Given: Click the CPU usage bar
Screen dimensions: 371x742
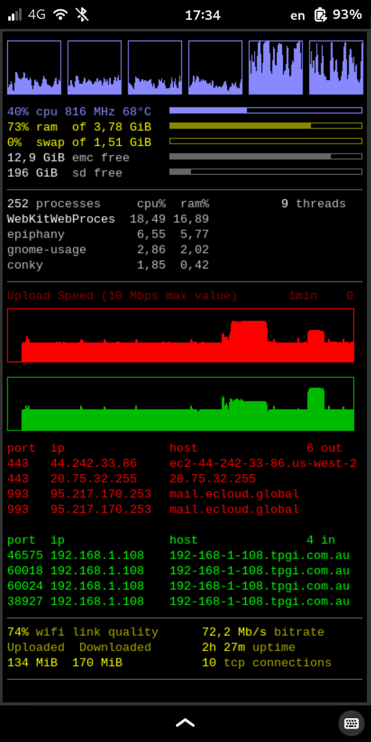Looking at the screenshot, I should (265, 110).
